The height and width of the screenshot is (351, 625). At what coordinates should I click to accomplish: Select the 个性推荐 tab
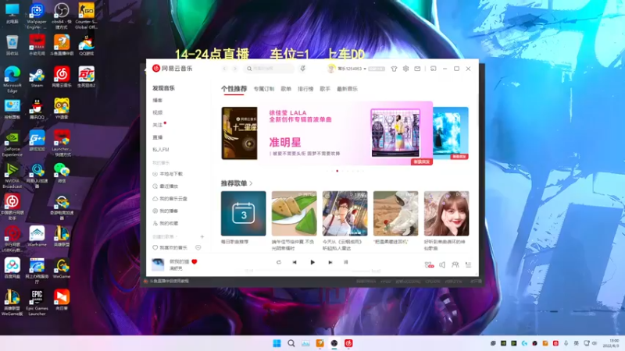point(234,89)
